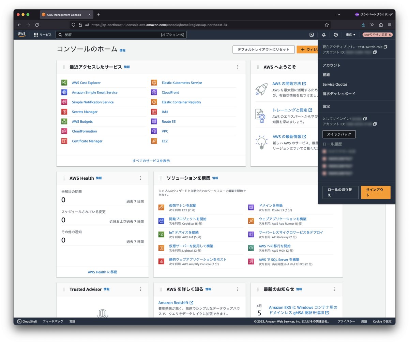Click 言語 in the footer

[x=72, y=321]
